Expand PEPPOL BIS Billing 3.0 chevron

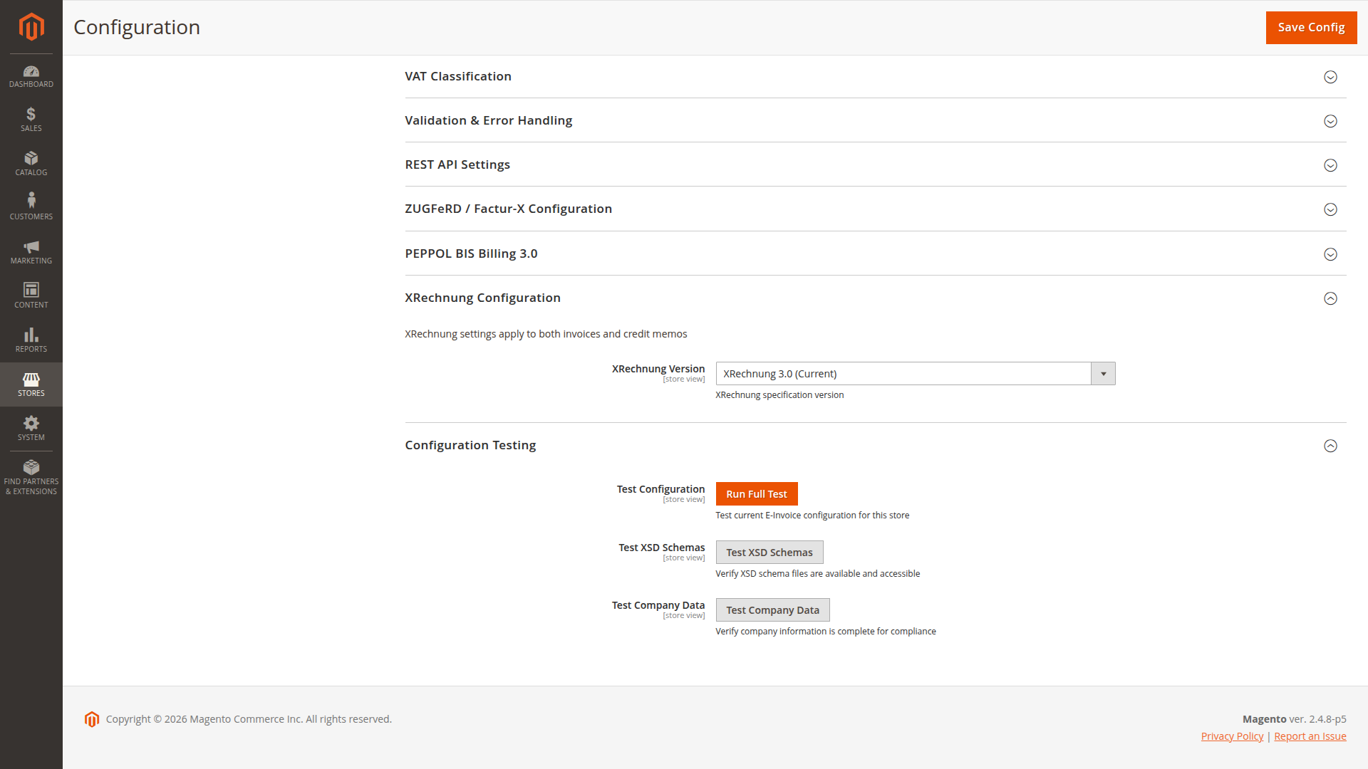coord(1330,254)
